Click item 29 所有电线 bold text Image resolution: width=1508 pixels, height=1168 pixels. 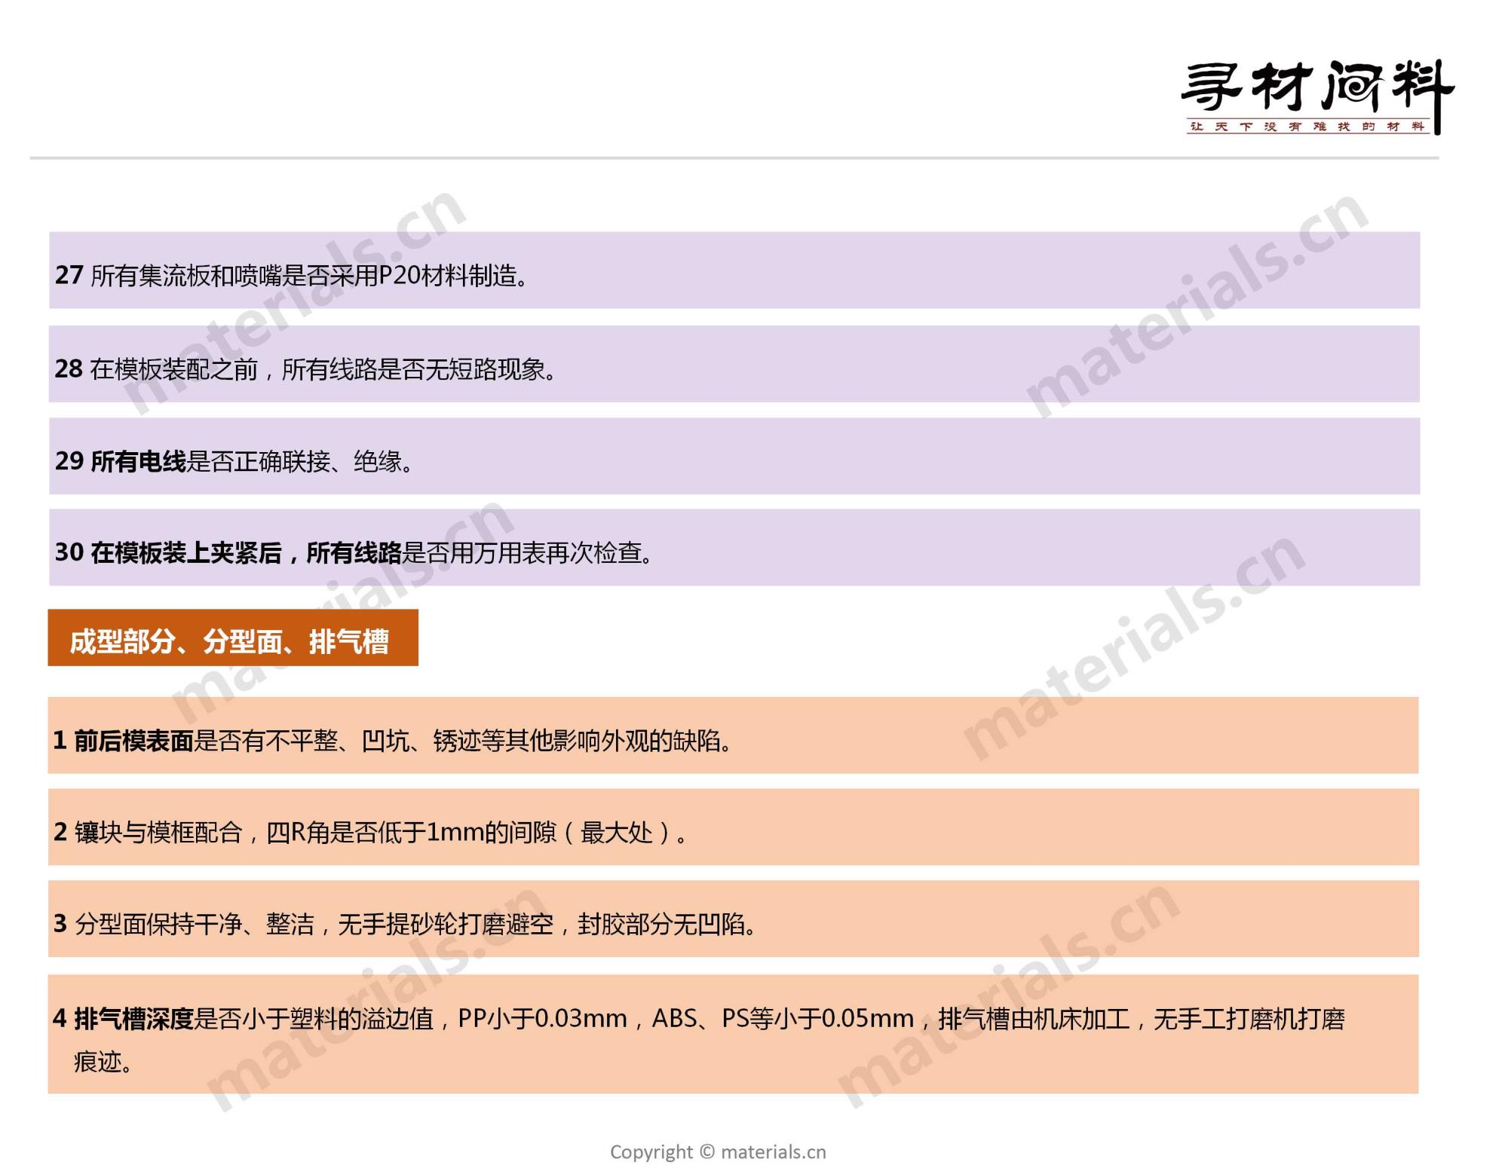pos(138,461)
